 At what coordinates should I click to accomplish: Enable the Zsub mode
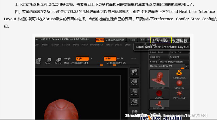click(120, 59)
